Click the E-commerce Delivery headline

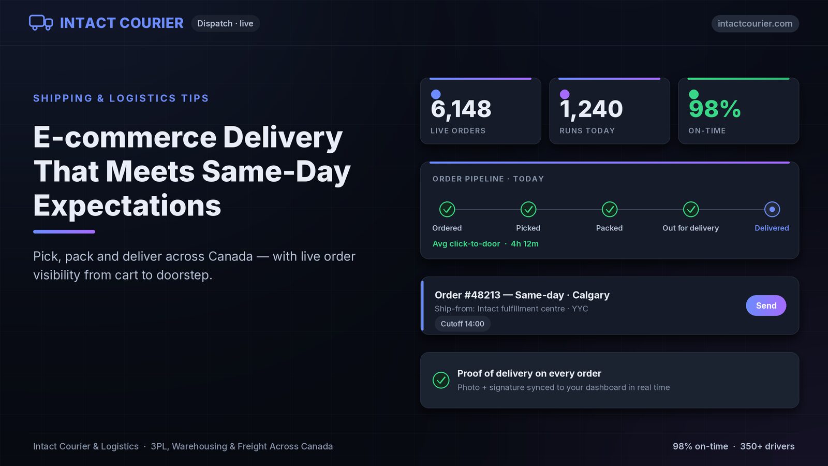[192, 171]
